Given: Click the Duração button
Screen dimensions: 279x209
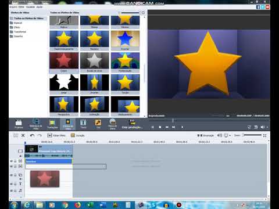Looking at the screenshot, I should 77,135.
